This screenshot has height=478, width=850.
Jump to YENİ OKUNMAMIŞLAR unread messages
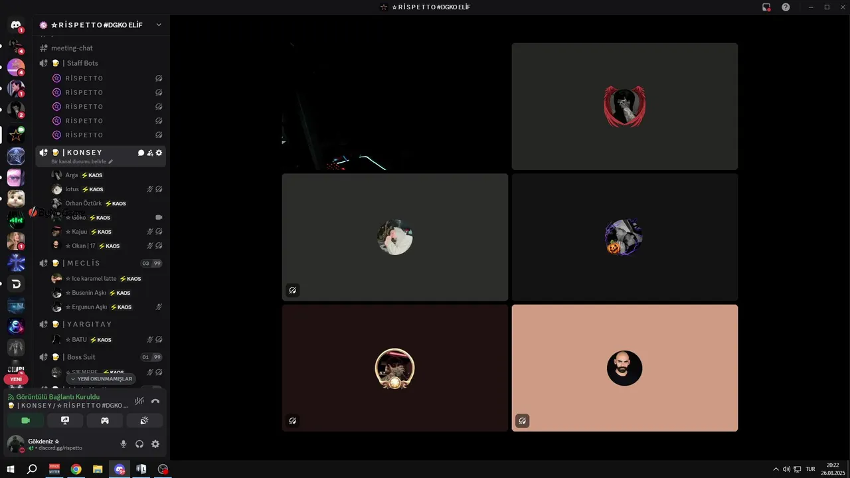tap(101, 379)
